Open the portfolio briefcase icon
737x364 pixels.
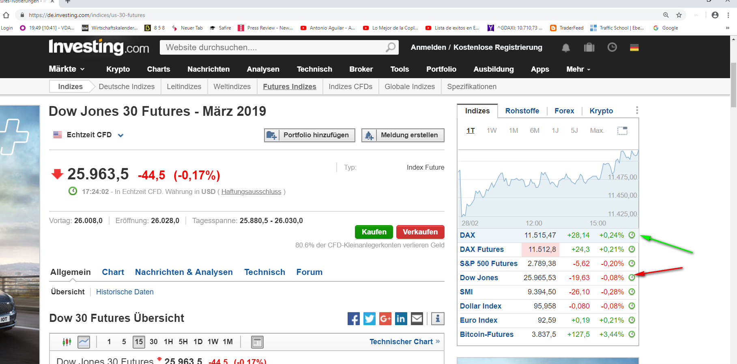point(589,47)
